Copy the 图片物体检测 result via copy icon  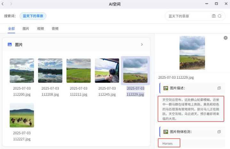pyautogui.click(x=219, y=132)
